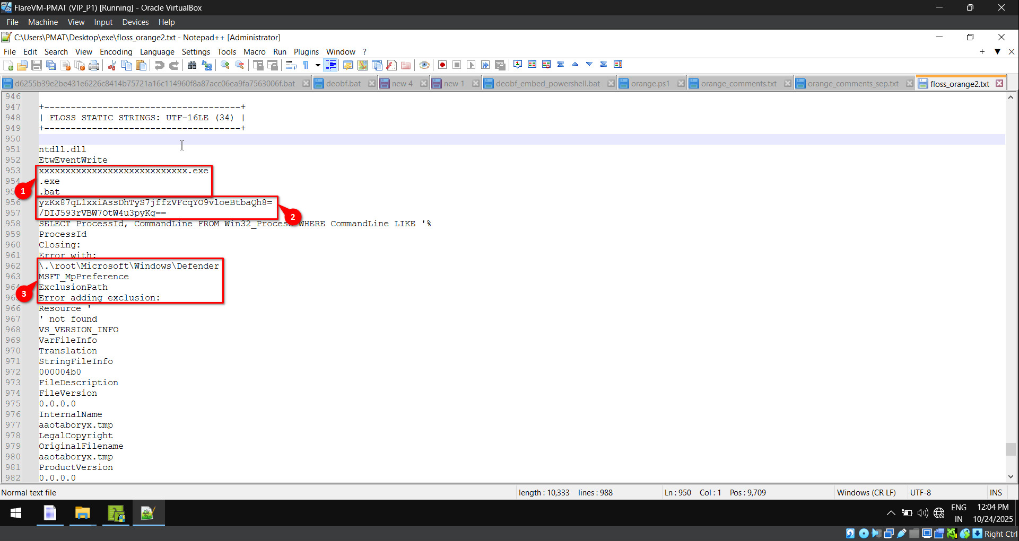Image resolution: width=1019 pixels, height=541 pixels.
Task: Toggle word wrap from the toolbar
Action: click(291, 64)
